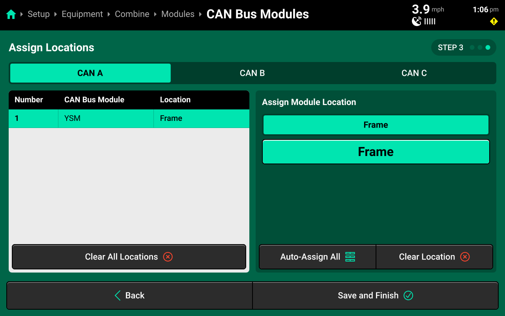Switch to the CAN B tab
The height and width of the screenshot is (316, 505).
252,73
